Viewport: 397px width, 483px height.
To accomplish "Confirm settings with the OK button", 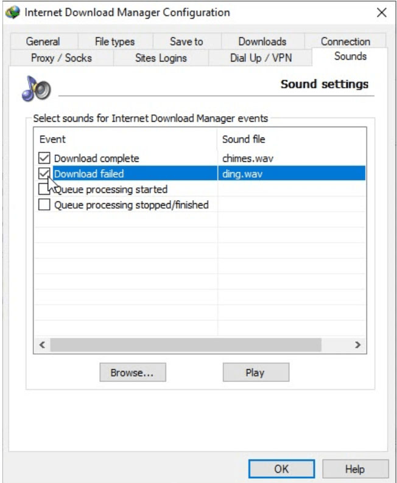I will (281, 469).
